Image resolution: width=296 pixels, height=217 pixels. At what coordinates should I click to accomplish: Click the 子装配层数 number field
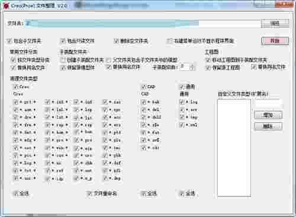184,67
